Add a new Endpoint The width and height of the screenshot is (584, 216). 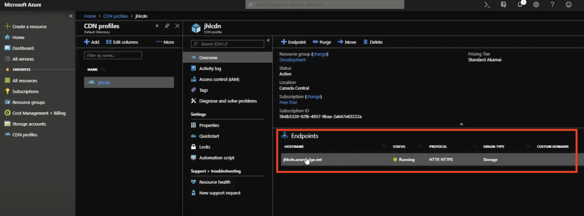point(293,42)
